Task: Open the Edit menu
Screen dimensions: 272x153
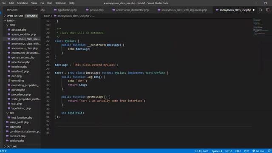Action: click(11, 3)
